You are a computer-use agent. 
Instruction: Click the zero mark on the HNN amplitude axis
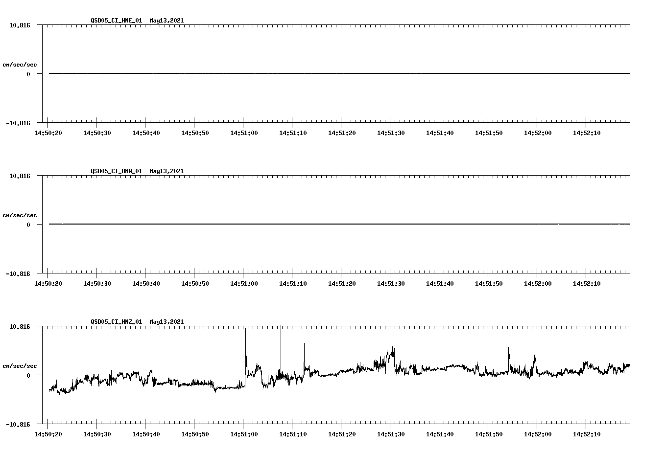tap(29, 224)
